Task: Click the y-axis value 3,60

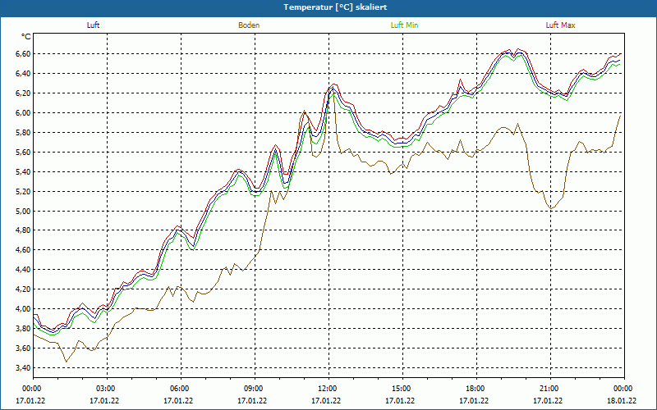Action: [x=23, y=348]
